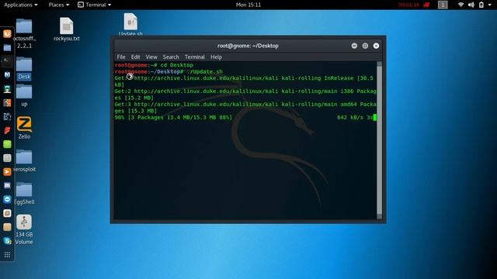Click the '90% [3 Packages' progress line
497x279 pixels.
[x=173, y=117]
